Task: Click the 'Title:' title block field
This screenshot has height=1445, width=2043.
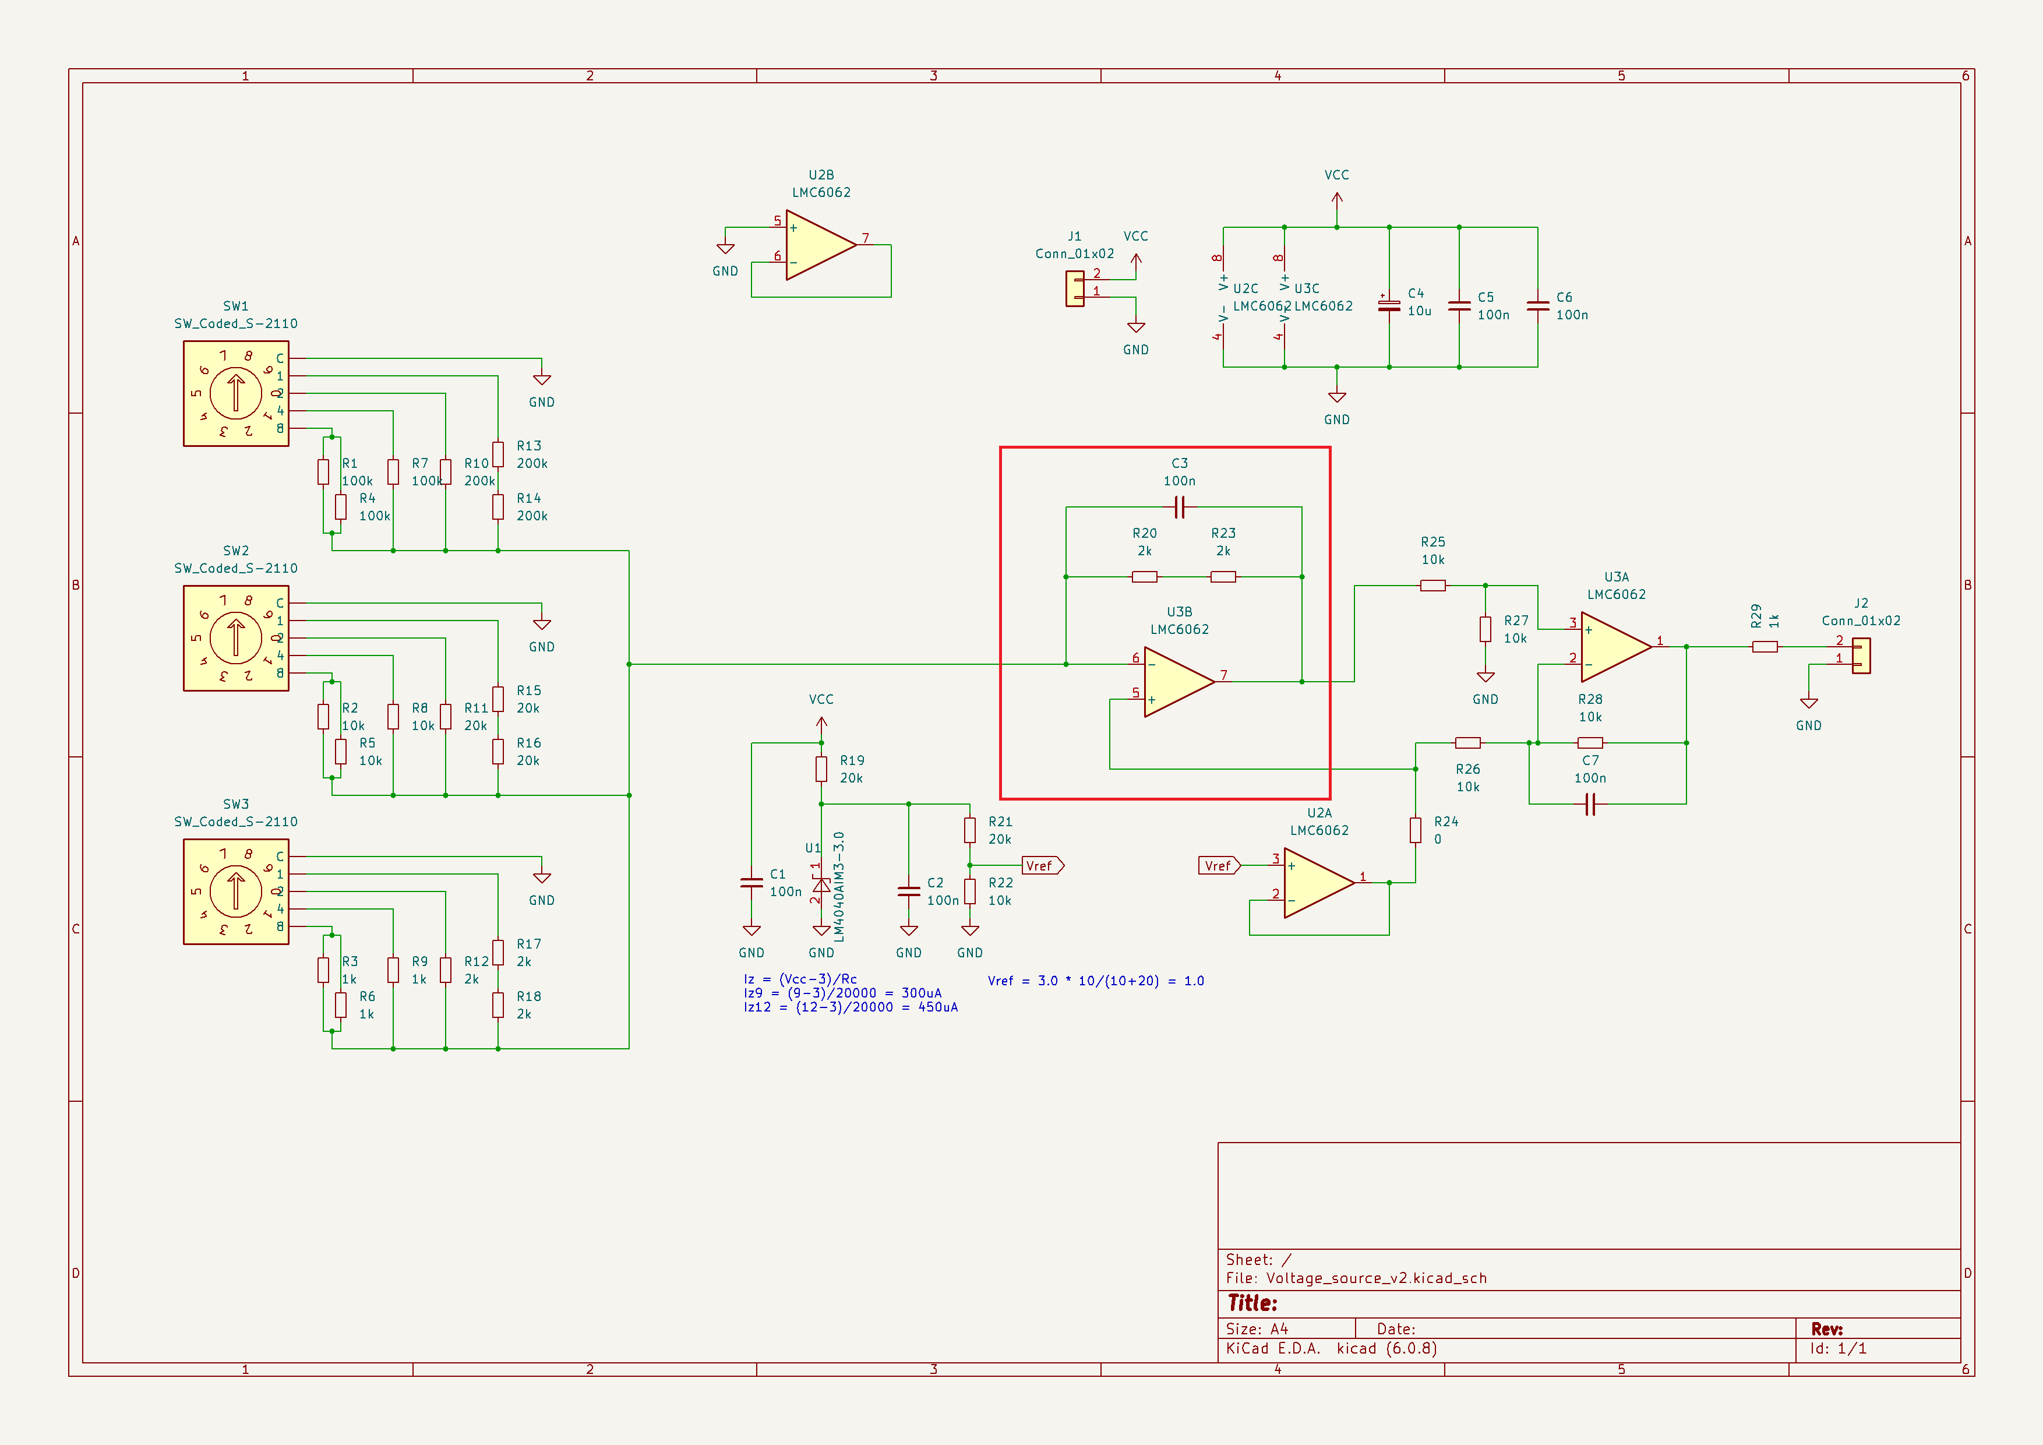Action: pyautogui.click(x=1252, y=1303)
